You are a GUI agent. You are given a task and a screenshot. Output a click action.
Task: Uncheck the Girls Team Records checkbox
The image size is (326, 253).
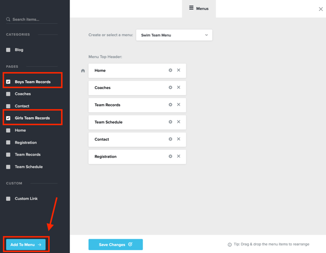click(8, 118)
